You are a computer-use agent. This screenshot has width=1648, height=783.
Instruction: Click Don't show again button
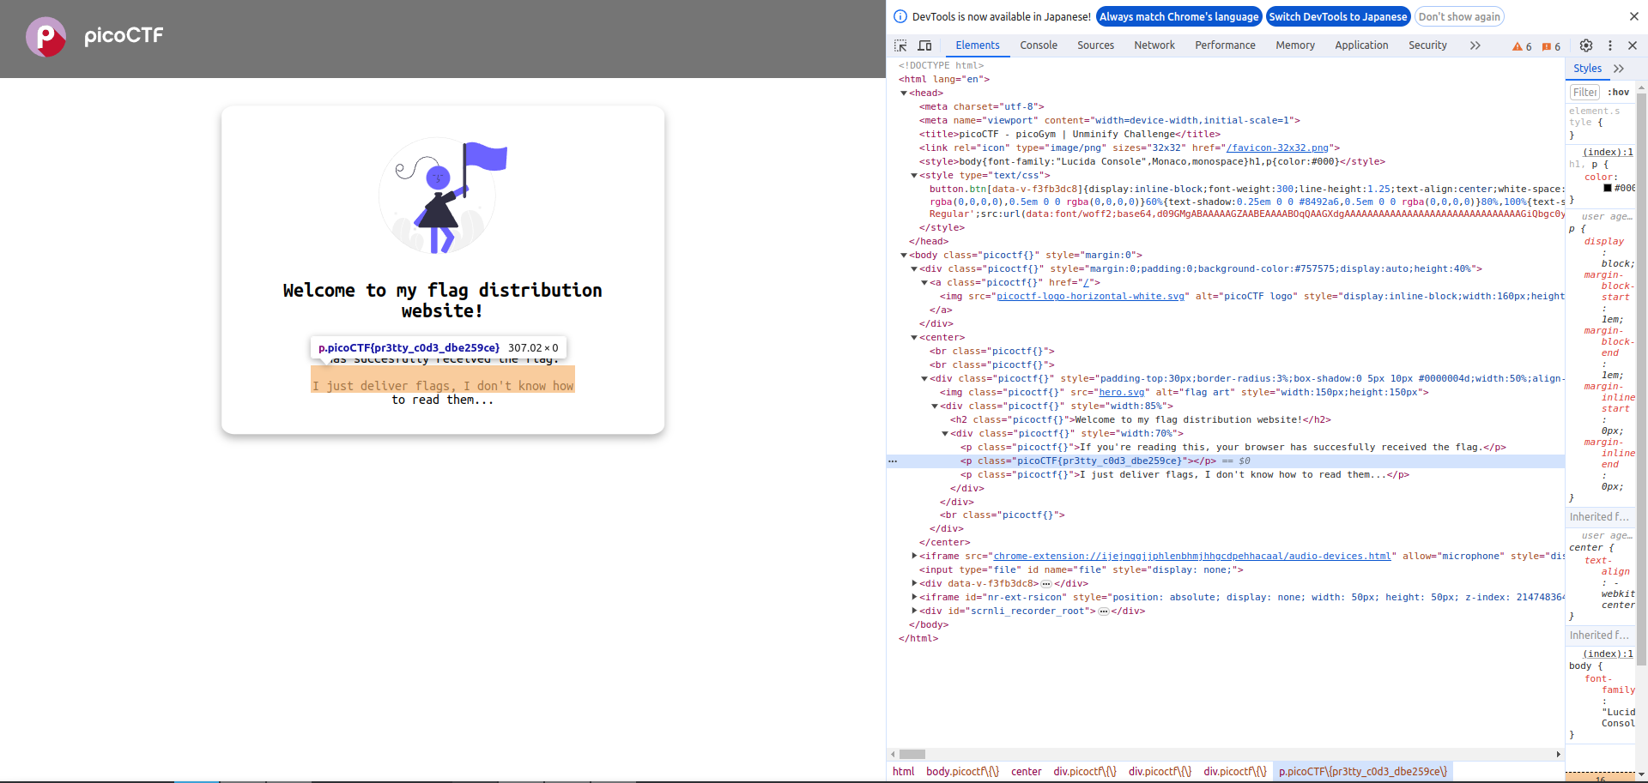(x=1459, y=16)
